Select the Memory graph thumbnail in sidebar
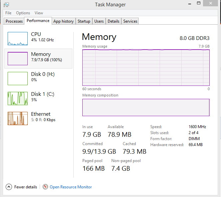Viewport: 221px width, 197px height. coord(18,59)
